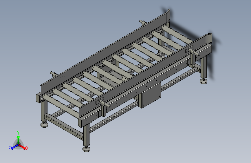The height and width of the screenshot is (163, 251).
Task: Select the guide adjustment knob near right end
Action: 195,52
